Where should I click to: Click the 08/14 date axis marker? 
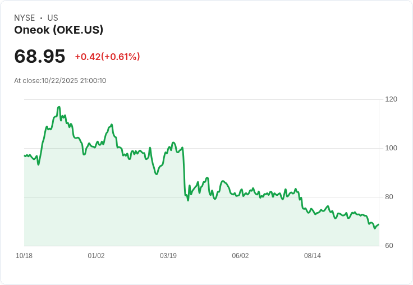[x=313, y=256]
